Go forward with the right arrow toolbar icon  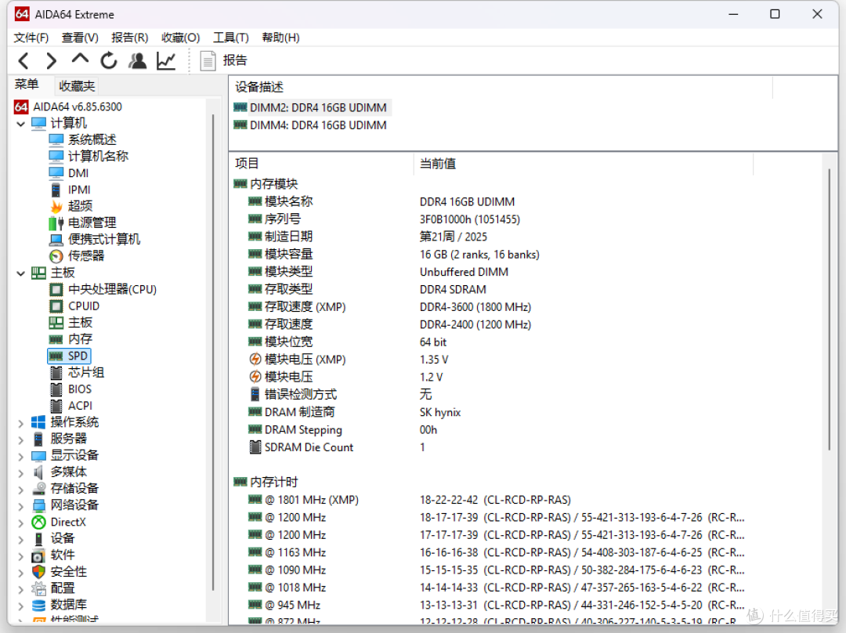51,60
